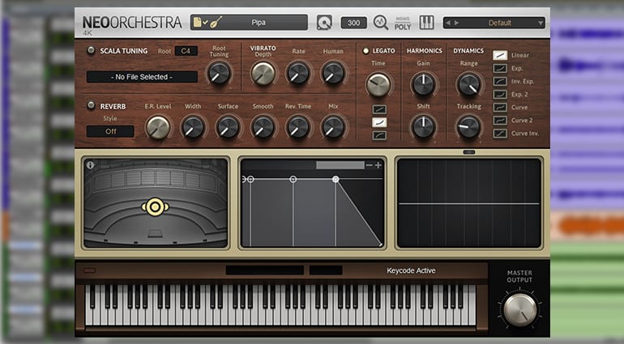Select the Linear dynamics curve icon
Viewport: 624px width, 344px height.
click(500, 55)
